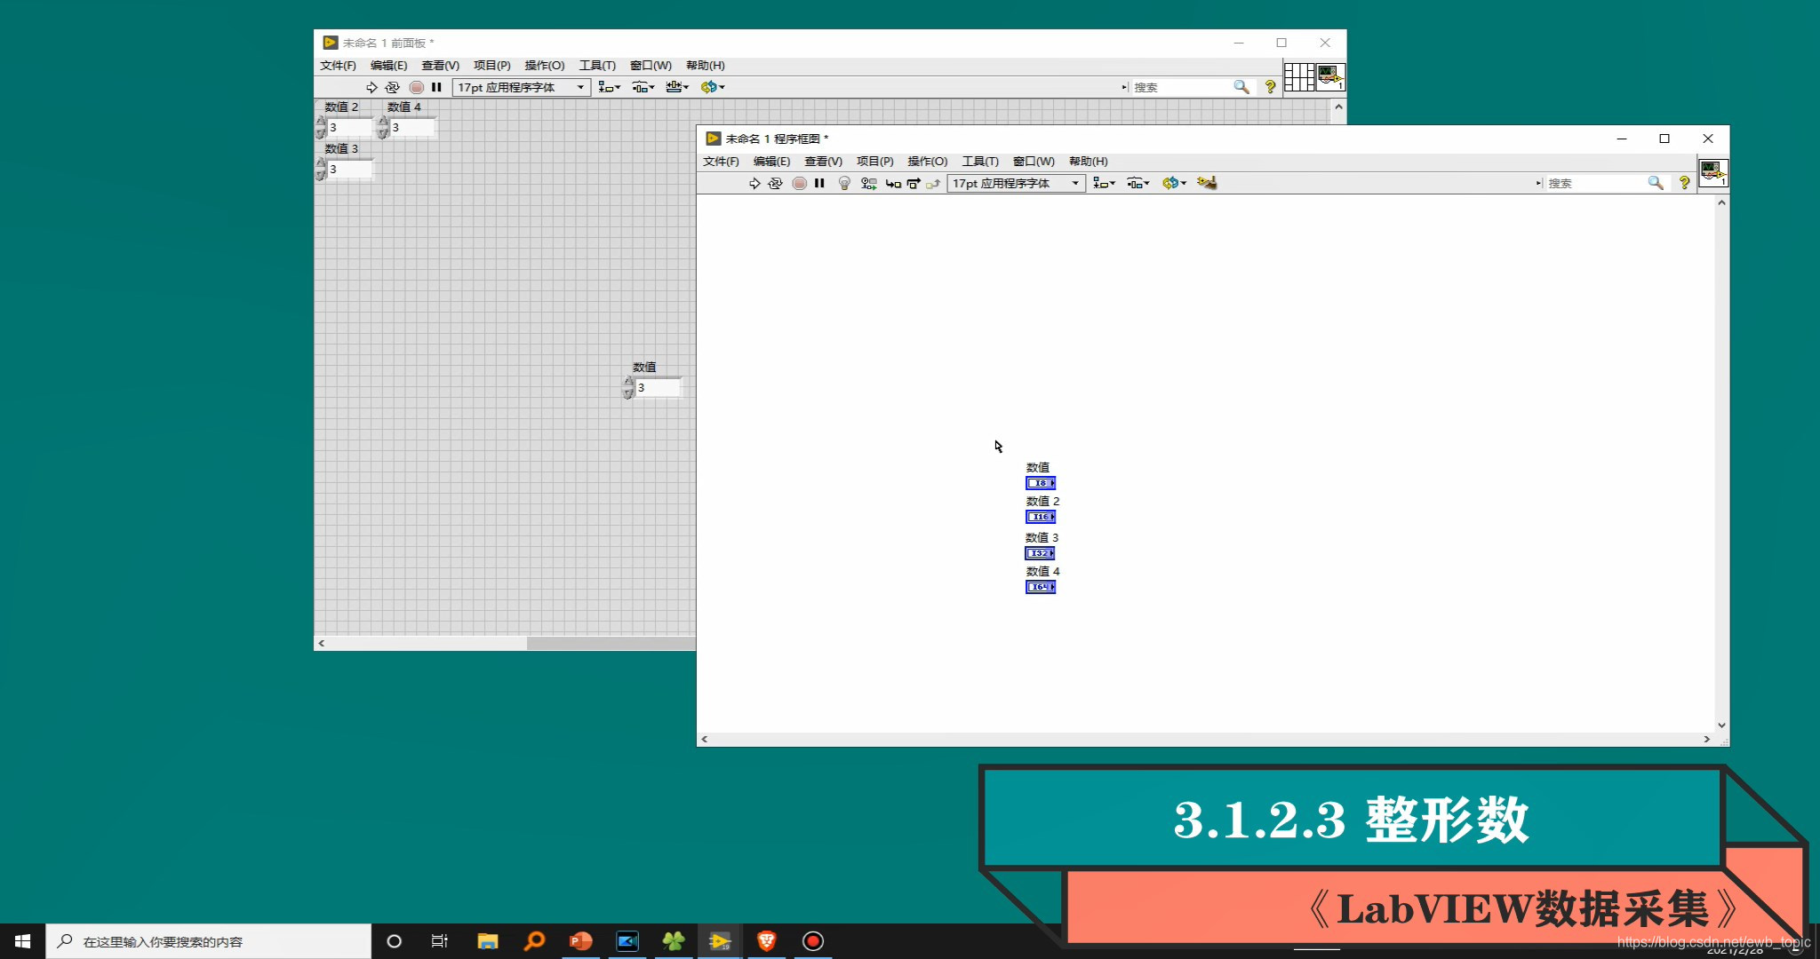Image resolution: width=1820 pixels, height=959 pixels.
Task: Click Run arrow in front panel toolbar
Action: click(x=371, y=87)
